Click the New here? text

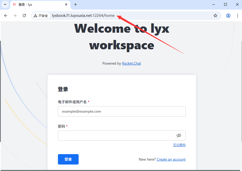pos(147,159)
